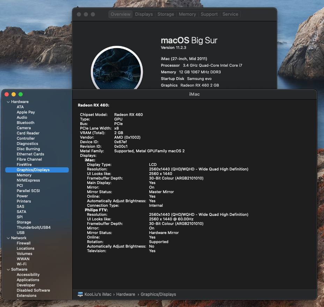The width and height of the screenshot is (324, 307).
Task: Click the iMac computer icon in path bar
Action: click(x=80, y=294)
